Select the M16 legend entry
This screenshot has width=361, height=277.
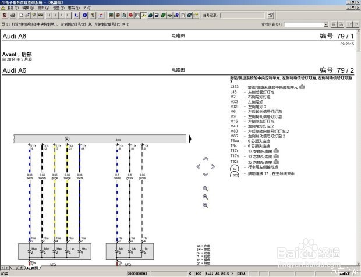pos(252,122)
